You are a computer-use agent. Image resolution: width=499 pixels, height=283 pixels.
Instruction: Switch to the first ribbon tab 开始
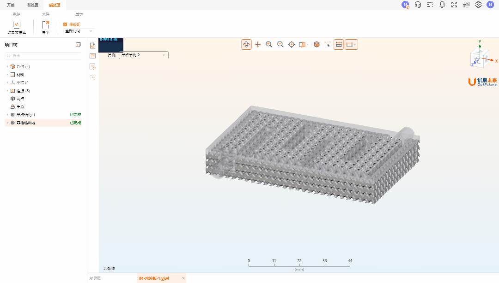[x=11, y=5]
